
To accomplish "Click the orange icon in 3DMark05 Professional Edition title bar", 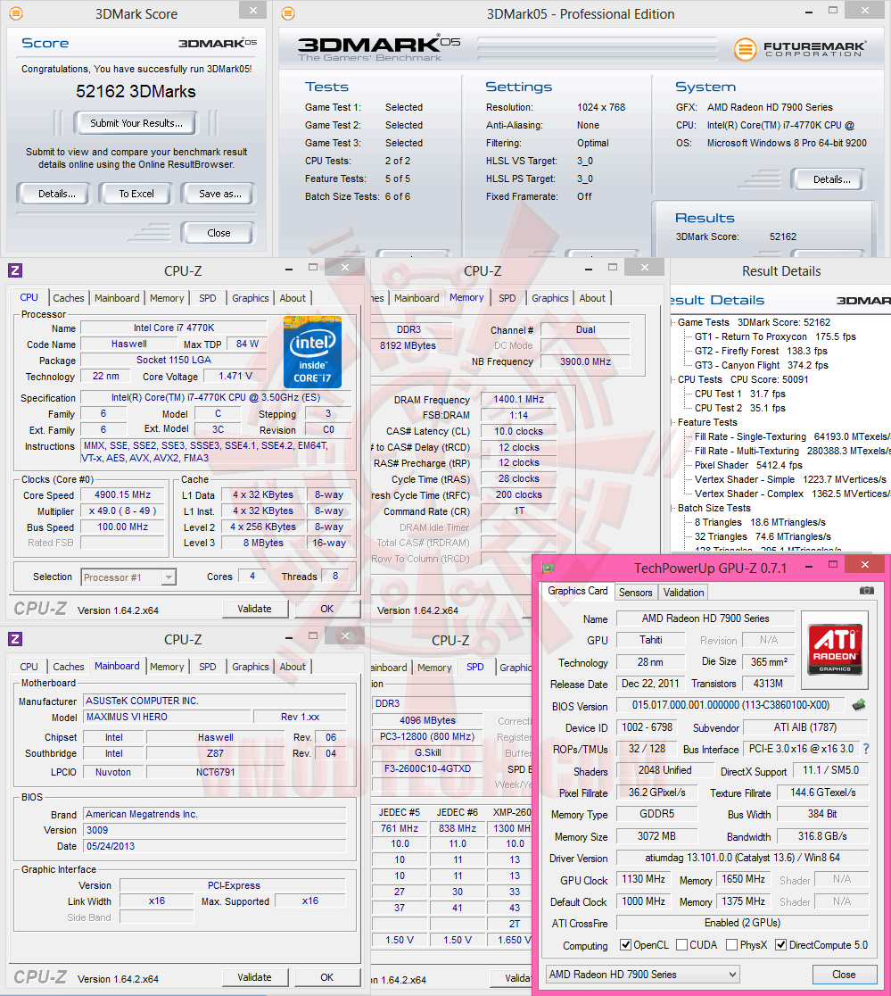I will click(x=287, y=13).
